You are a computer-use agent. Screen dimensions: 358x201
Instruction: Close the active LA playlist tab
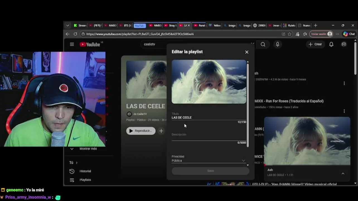pyautogui.click(x=189, y=25)
